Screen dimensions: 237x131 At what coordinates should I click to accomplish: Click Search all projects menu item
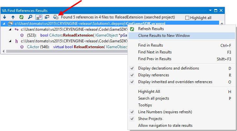(153, 98)
